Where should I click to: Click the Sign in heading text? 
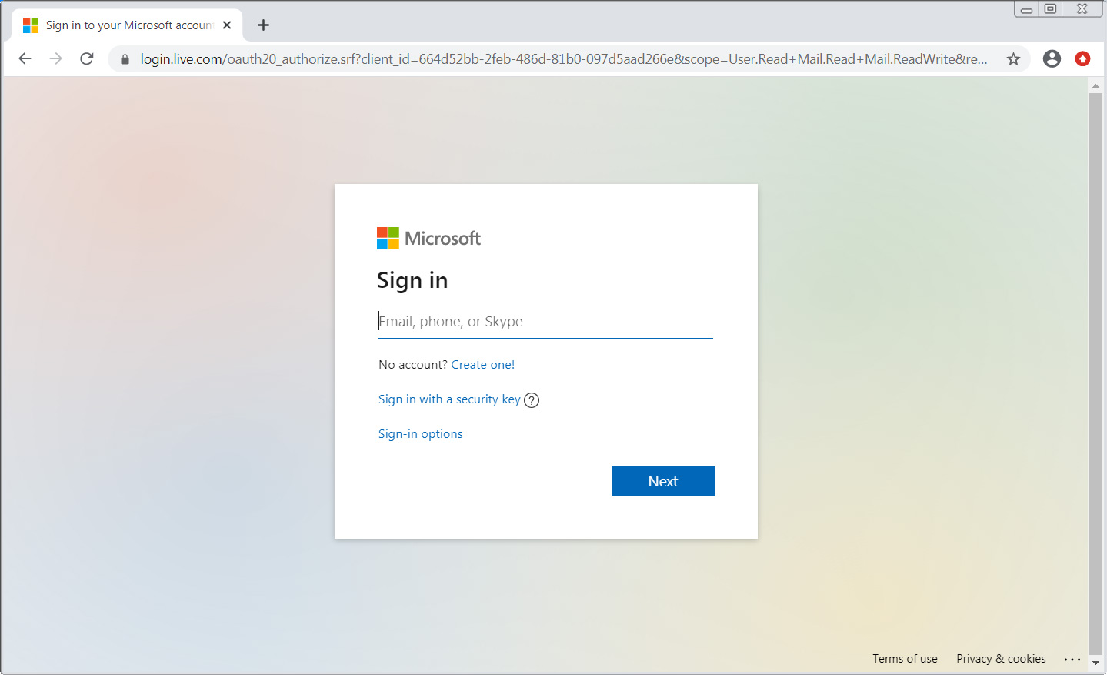[412, 280]
